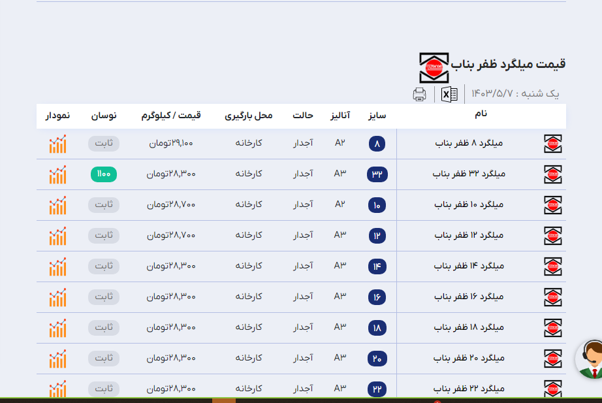View chart icon for میلگرد 16 row
The width and height of the screenshot is (602, 403).
coord(57,297)
